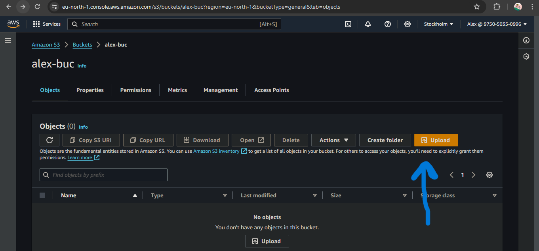This screenshot has width=539, height=251.
Task: Open the info panel icon on right sidebar
Action: click(526, 40)
